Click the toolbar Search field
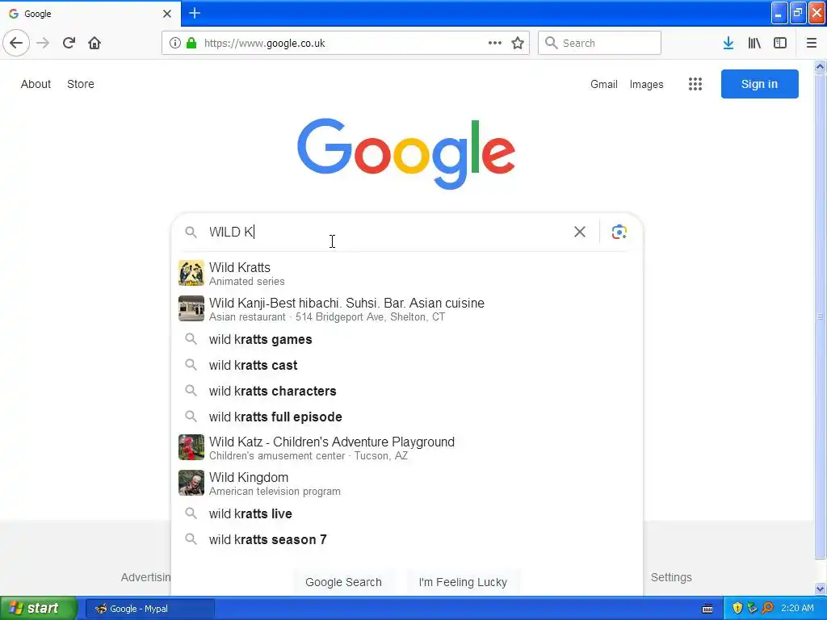 click(x=599, y=43)
